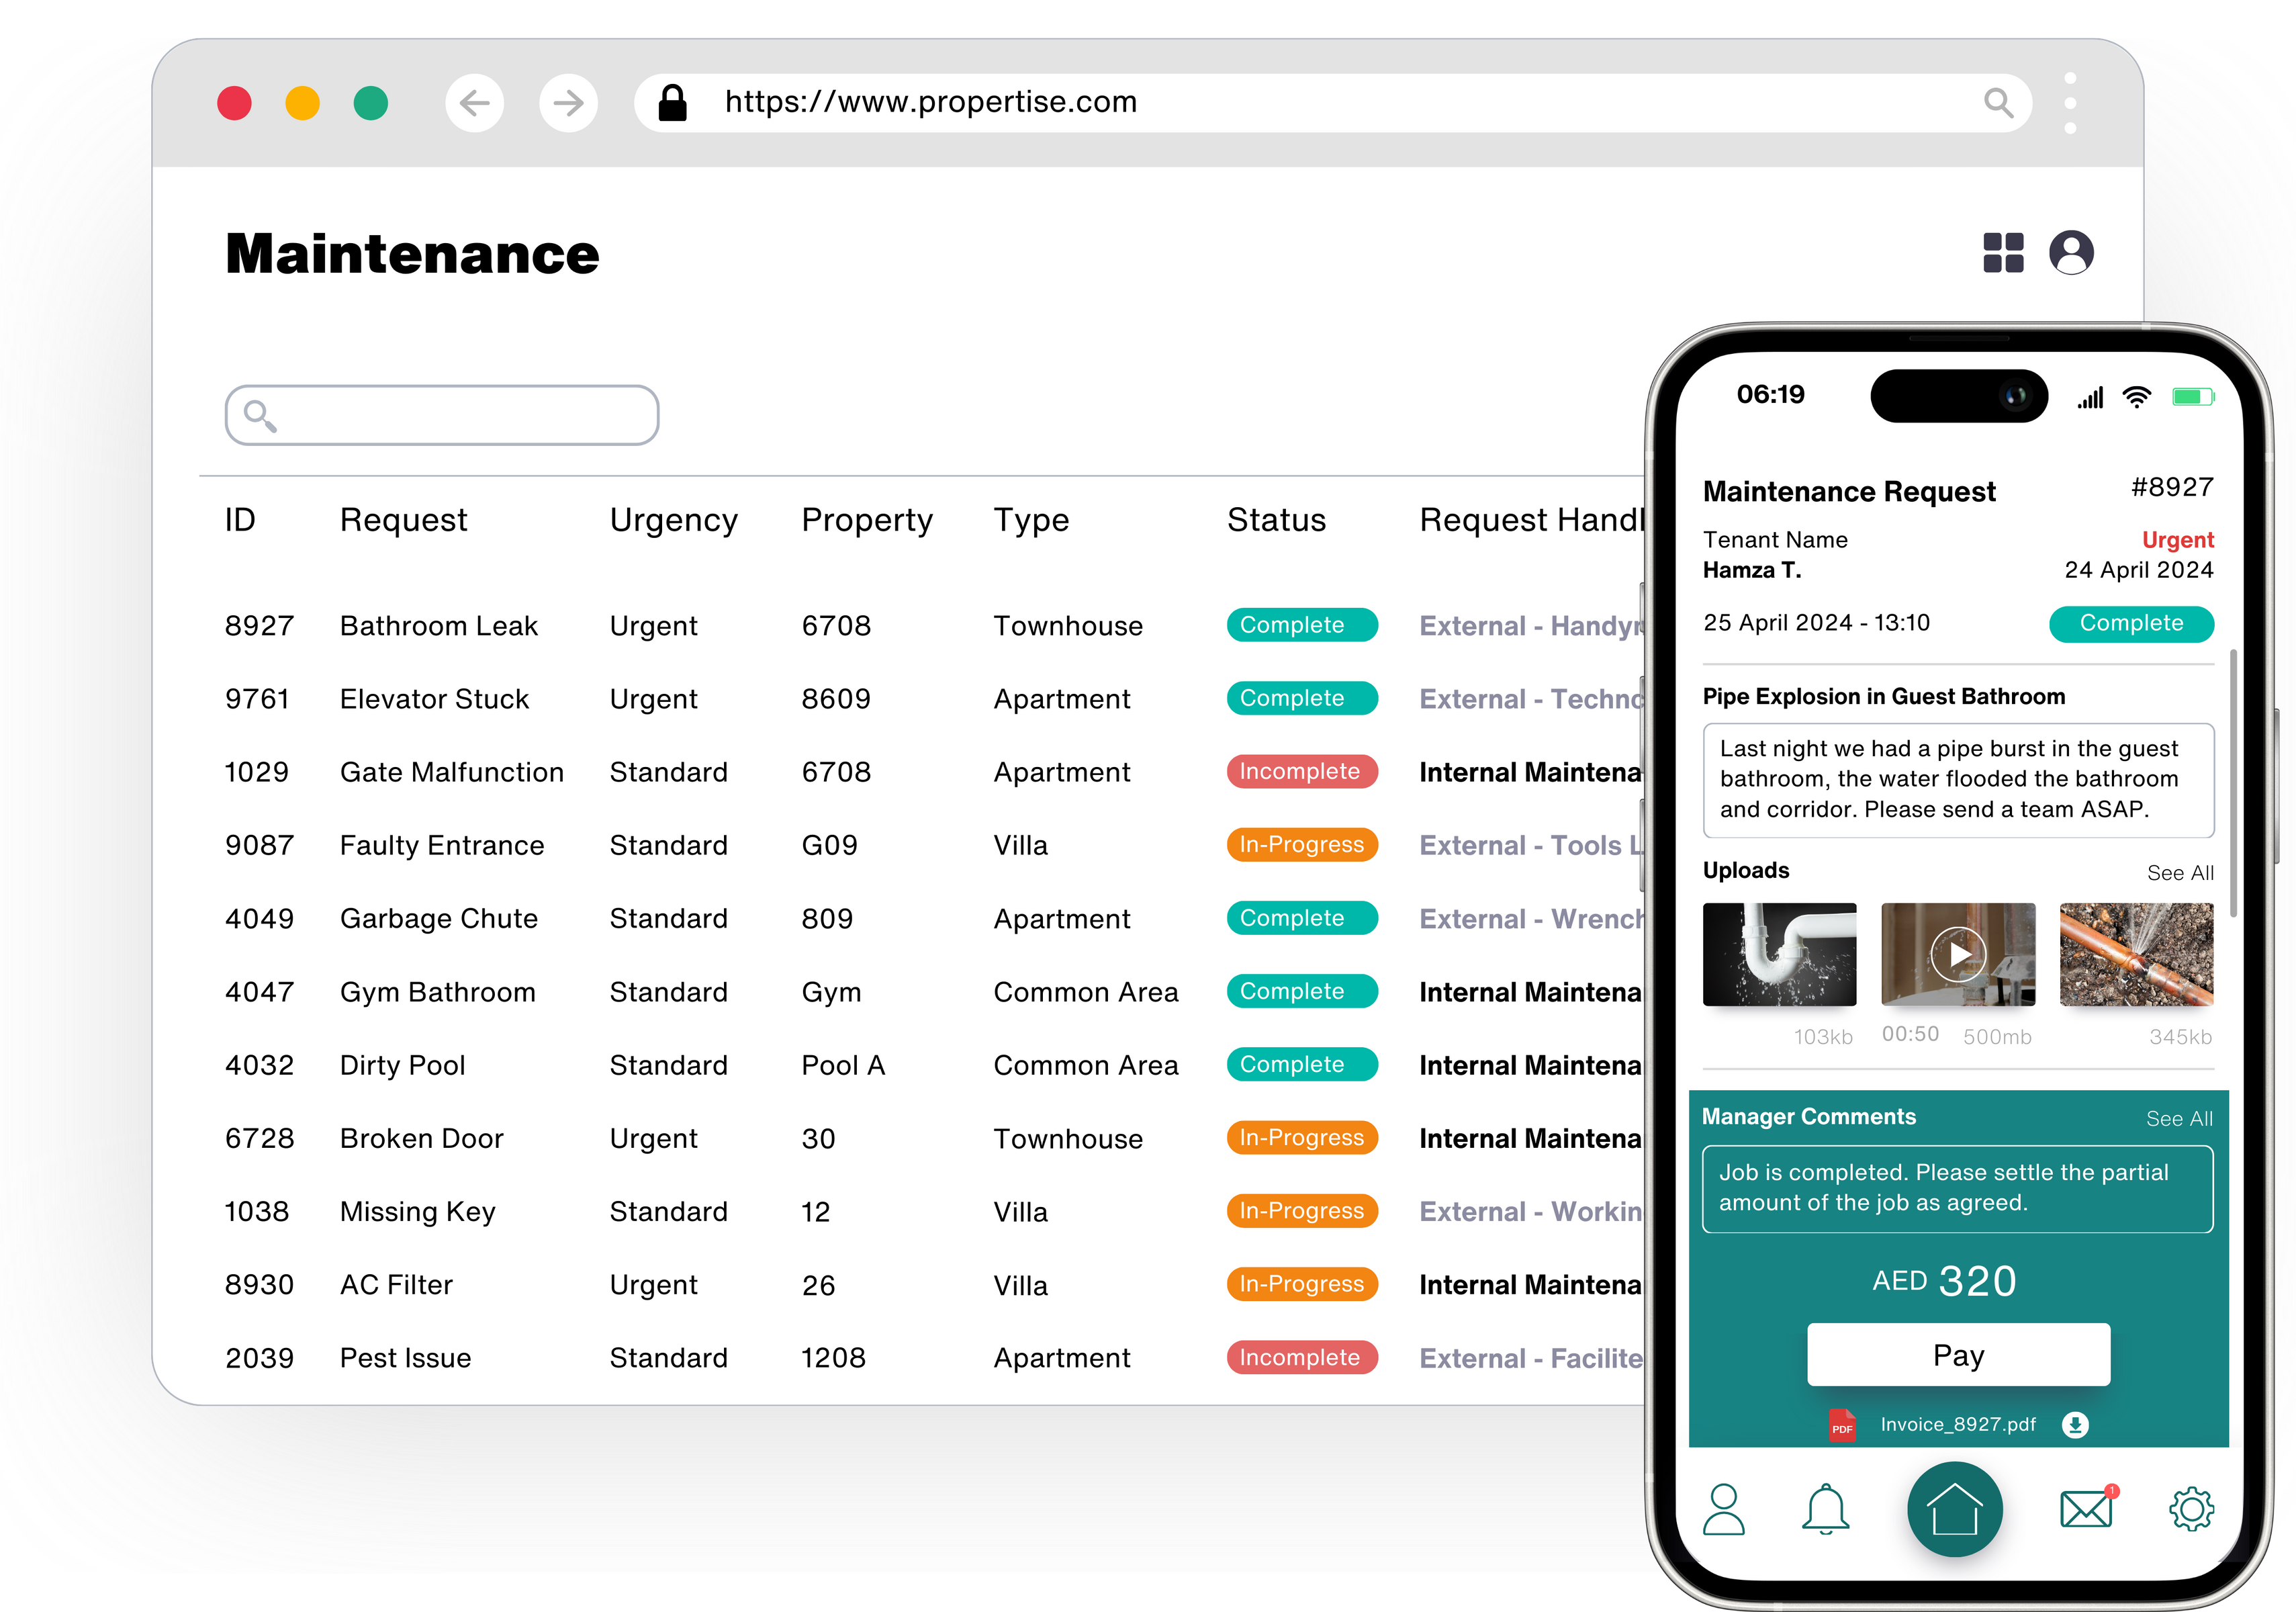Select request ID 8927

259,626
